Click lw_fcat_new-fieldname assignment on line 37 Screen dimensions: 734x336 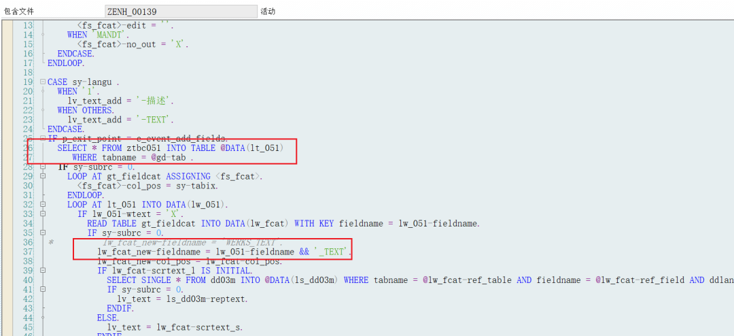[225, 252]
